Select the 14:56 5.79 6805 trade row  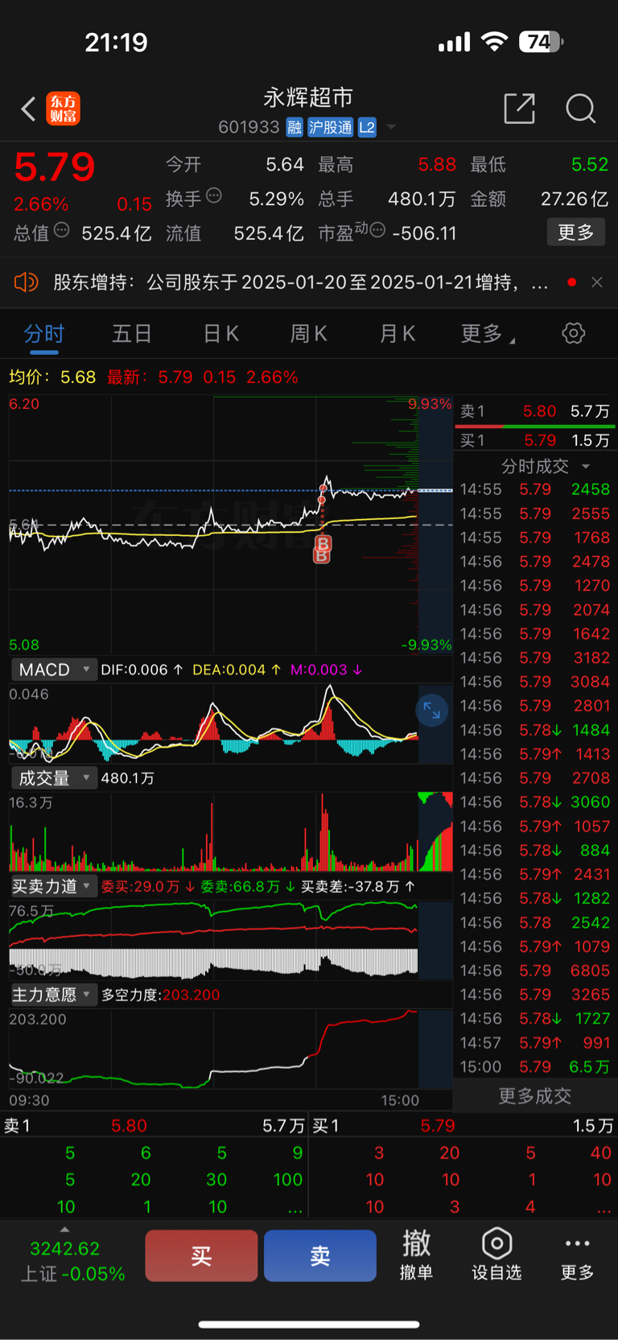[x=535, y=971]
